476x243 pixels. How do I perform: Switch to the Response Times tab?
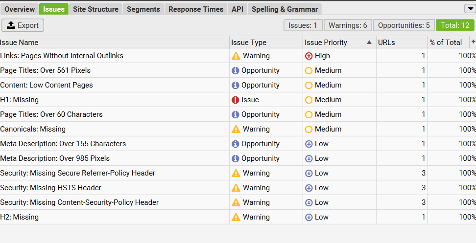[x=196, y=9]
